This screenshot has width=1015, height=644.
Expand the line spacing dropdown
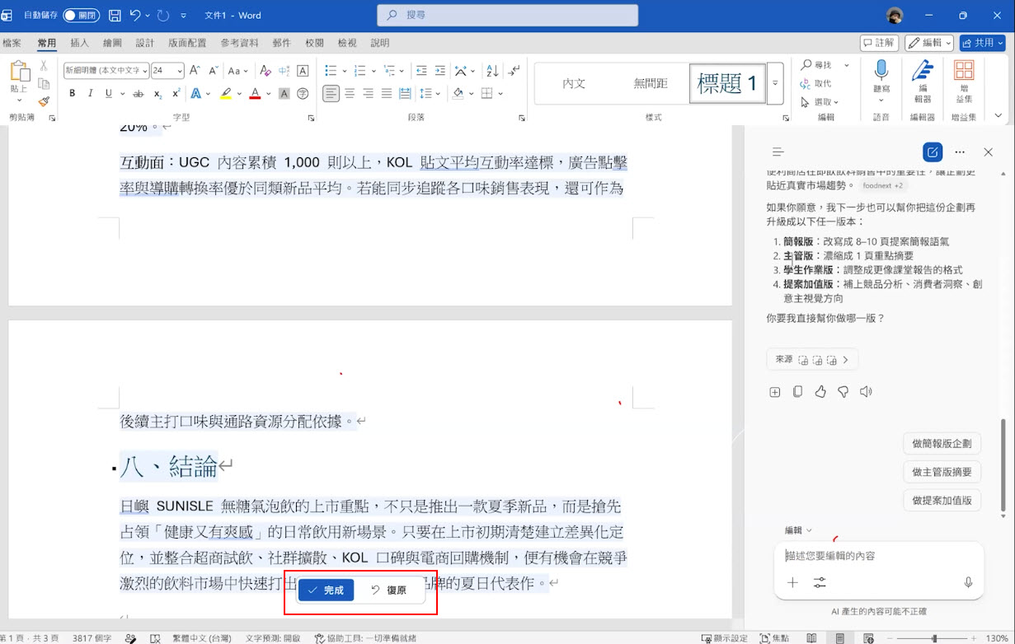click(x=438, y=94)
